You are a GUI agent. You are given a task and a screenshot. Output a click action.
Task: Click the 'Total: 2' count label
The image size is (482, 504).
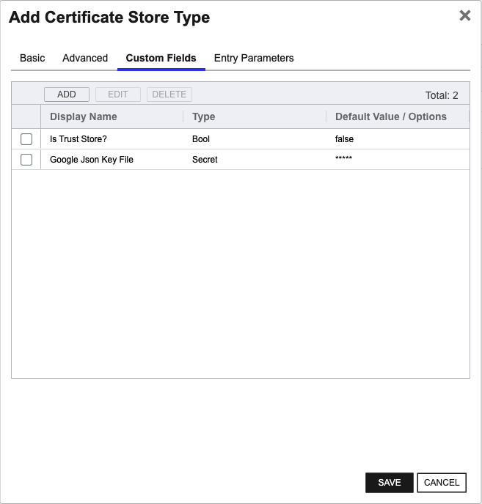point(442,95)
